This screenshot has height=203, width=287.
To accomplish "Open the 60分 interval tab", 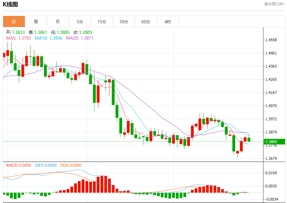I will 146,22.
